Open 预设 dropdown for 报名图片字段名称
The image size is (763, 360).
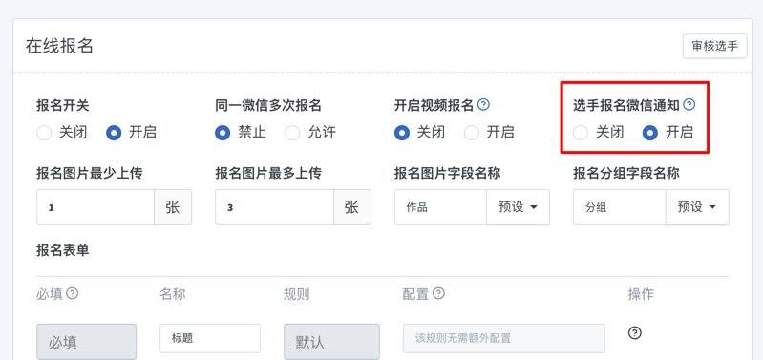pos(518,207)
